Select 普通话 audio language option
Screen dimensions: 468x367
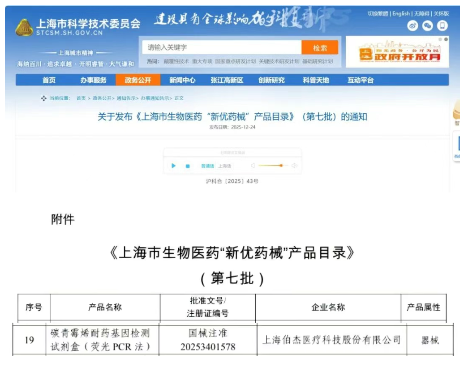click(x=207, y=166)
